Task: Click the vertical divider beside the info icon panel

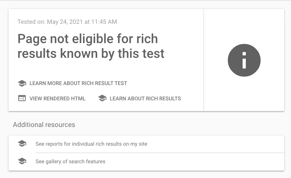Action: point(204,60)
